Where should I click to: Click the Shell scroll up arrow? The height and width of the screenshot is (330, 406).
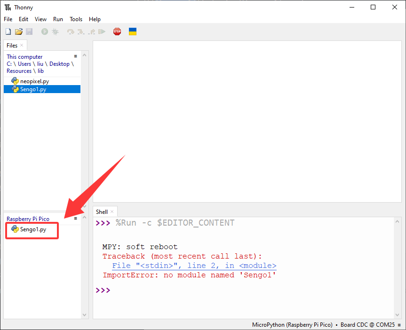[398, 221]
